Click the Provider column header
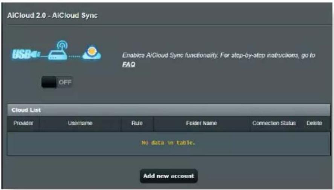Viewport: 334px width, 190px height. (x=23, y=123)
